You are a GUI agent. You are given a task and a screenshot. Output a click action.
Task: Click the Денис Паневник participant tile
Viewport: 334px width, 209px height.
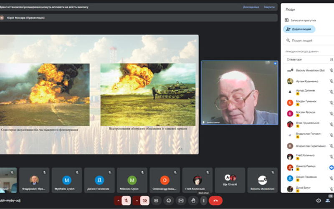[99, 180]
